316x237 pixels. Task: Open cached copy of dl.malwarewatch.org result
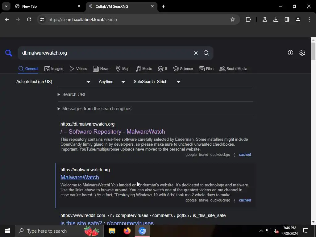tap(245, 155)
